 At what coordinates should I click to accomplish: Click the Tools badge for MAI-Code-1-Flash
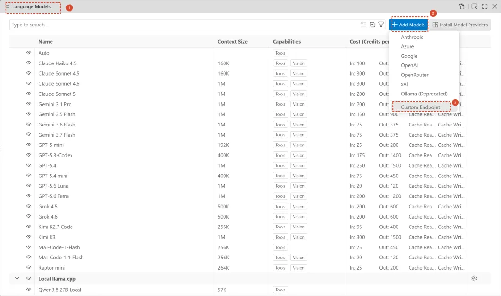pos(280,247)
